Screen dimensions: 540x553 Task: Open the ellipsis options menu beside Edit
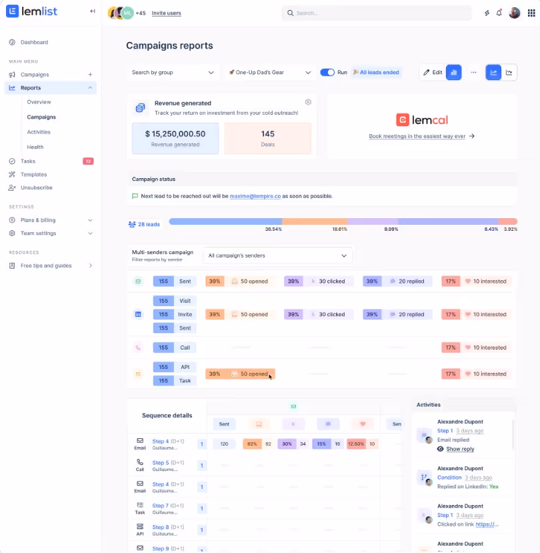(473, 72)
